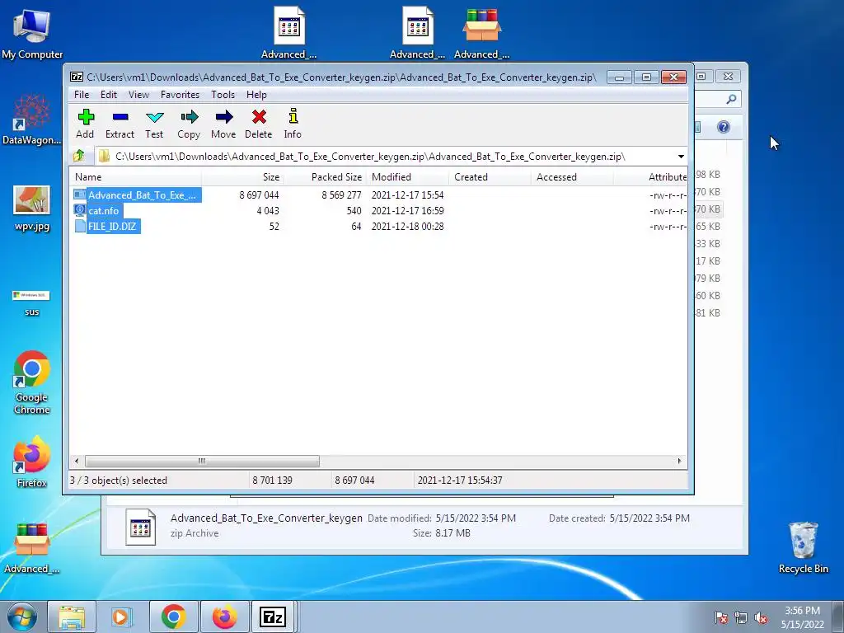Click the horizontal scrollbar thumb
The image size is (844, 633).
pos(202,462)
